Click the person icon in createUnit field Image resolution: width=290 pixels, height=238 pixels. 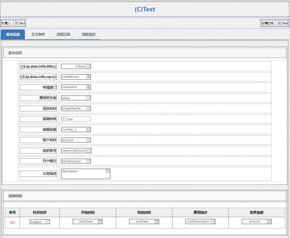pyautogui.click(x=88, y=87)
